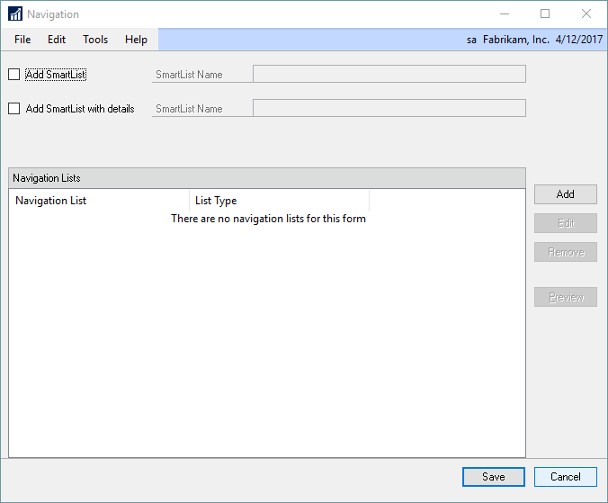Click the disabled Edit button on right
This screenshot has height=503, width=608.
tap(566, 223)
